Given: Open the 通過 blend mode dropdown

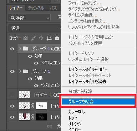Looking at the screenshot, I should tap(35, 28).
